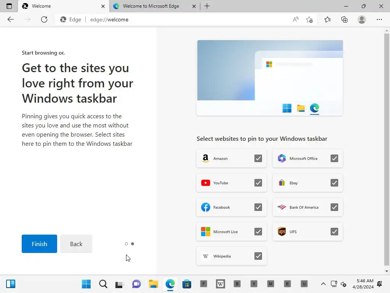Click the Facebook logo icon

[205, 207]
